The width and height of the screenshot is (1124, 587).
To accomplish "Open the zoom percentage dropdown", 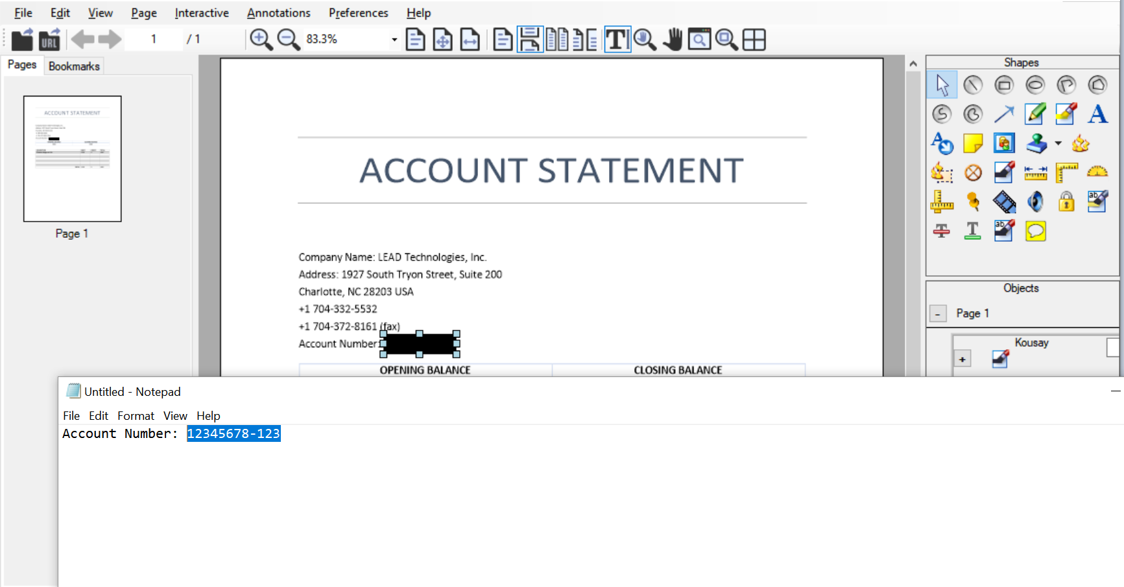I will (x=393, y=40).
